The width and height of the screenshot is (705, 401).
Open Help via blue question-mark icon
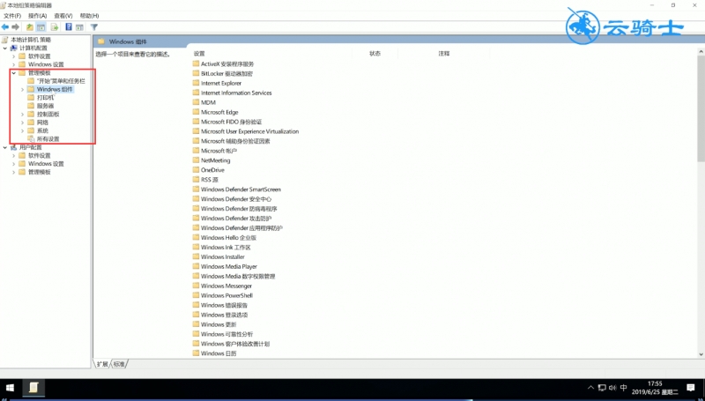click(x=69, y=27)
